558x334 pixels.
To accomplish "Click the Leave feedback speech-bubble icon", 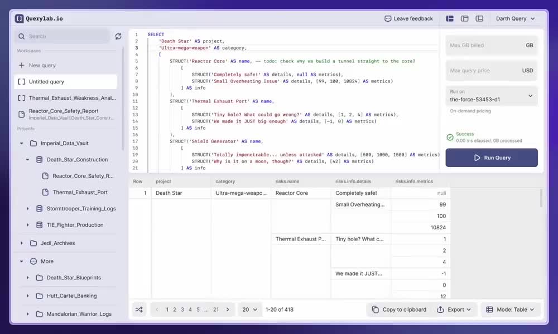I will tap(387, 18).
